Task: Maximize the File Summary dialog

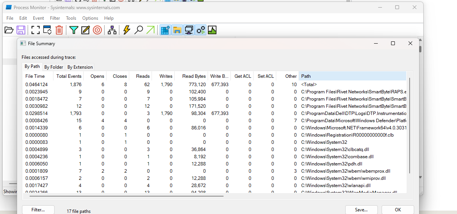Action: point(393,44)
